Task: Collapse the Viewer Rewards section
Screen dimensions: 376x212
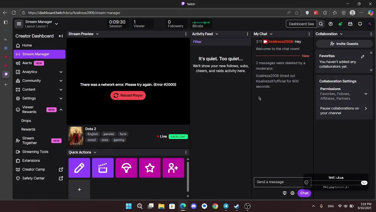Action: (x=61, y=110)
